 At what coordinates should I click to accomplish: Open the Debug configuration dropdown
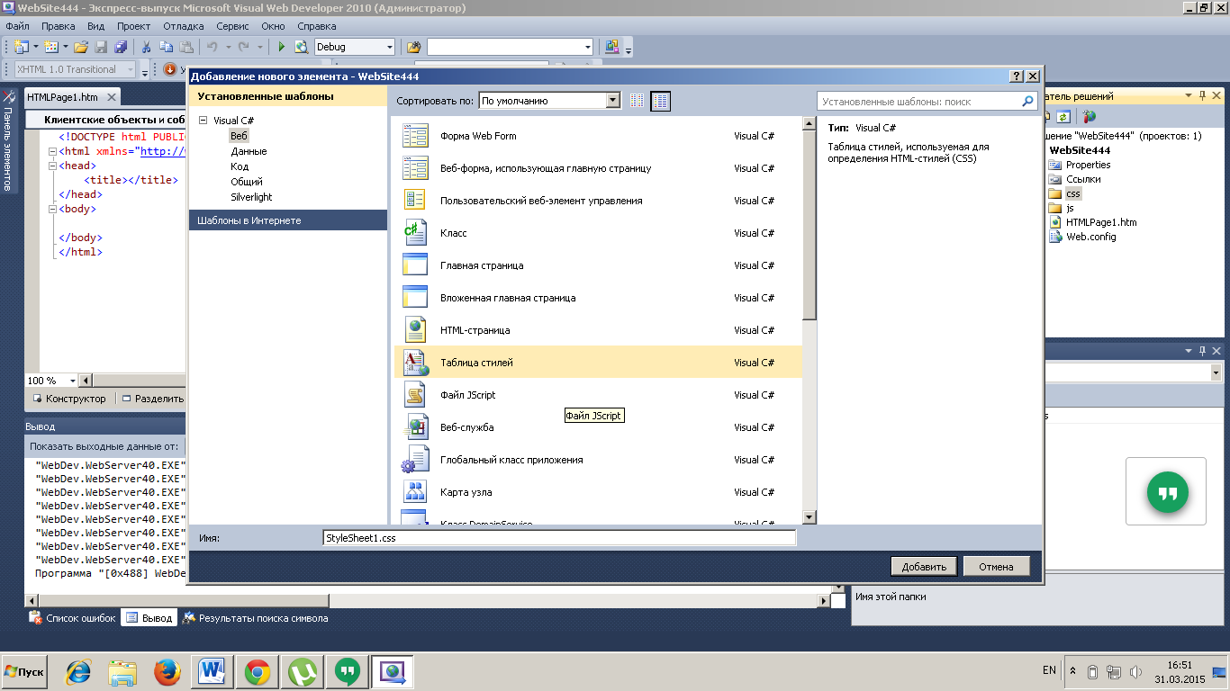tap(389, 47)
